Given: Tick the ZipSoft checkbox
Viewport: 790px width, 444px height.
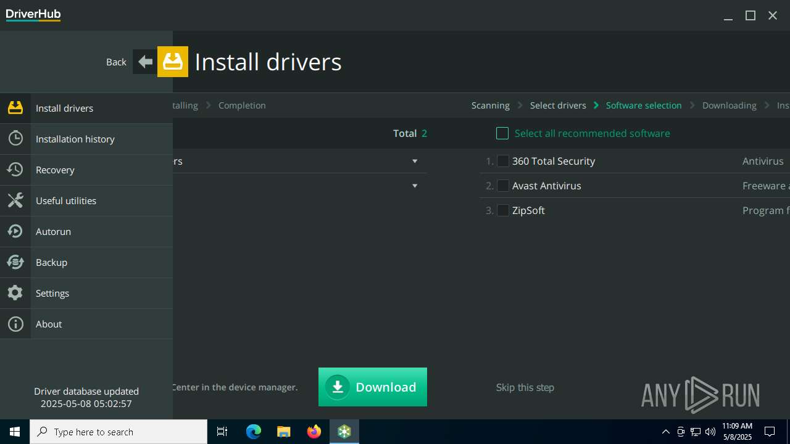Looking at the screenshot, I should tap(503, 210).
